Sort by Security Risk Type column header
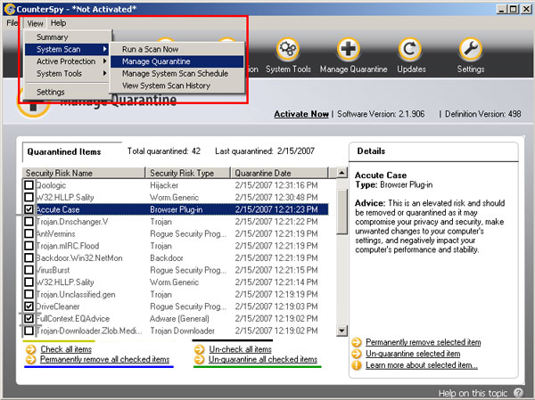 [x=188, y=173]
